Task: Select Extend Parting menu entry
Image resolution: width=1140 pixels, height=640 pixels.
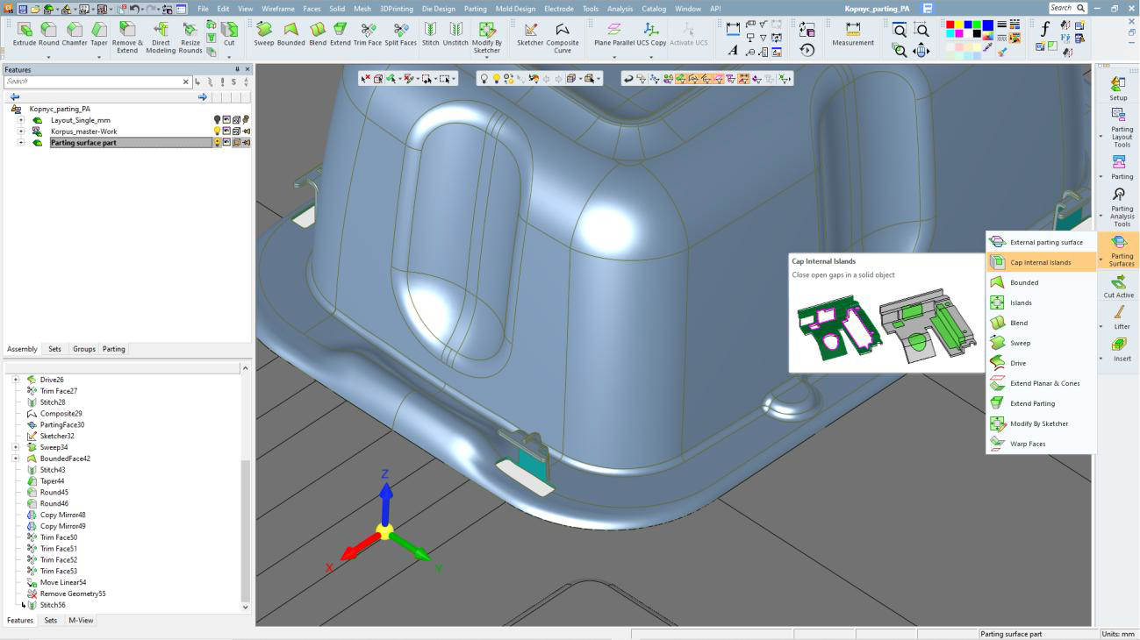Action: pyautogui.click(x=1032, y=403)
